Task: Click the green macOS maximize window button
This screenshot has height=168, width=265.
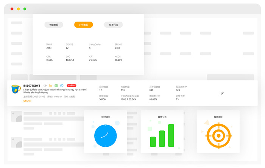Action: coord(25,9)
